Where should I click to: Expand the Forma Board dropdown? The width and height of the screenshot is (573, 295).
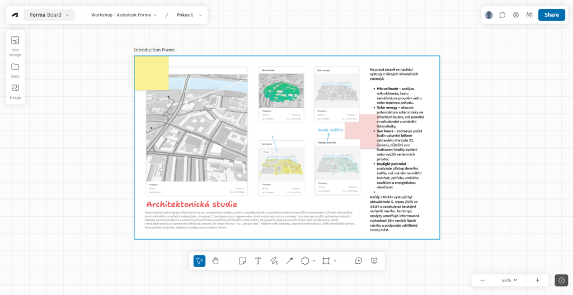point(49,15)
